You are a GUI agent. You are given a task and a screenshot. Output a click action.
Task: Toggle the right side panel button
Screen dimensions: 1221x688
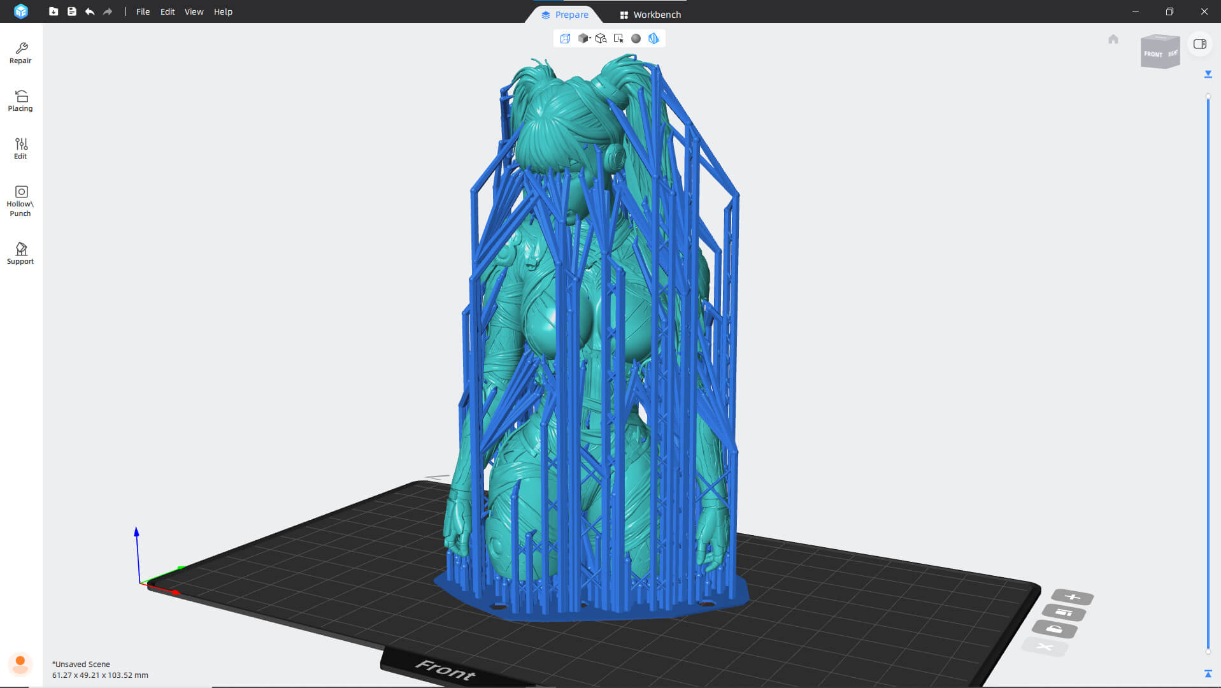pos(1200,44)
